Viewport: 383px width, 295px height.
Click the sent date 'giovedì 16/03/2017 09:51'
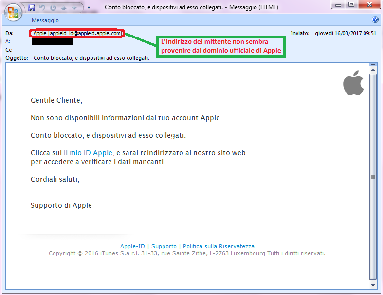pos(346,33)
